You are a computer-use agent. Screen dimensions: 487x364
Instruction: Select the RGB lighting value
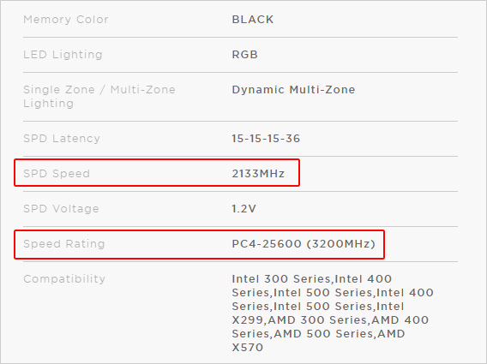click(244, 55)
